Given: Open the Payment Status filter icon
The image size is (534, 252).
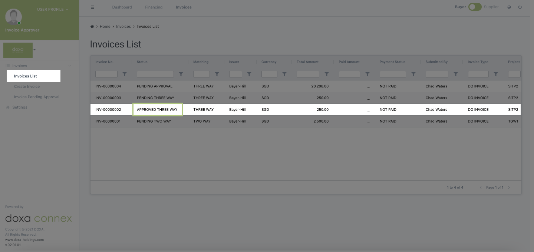Looking at the screenshot, I should (x=413, y=74).
